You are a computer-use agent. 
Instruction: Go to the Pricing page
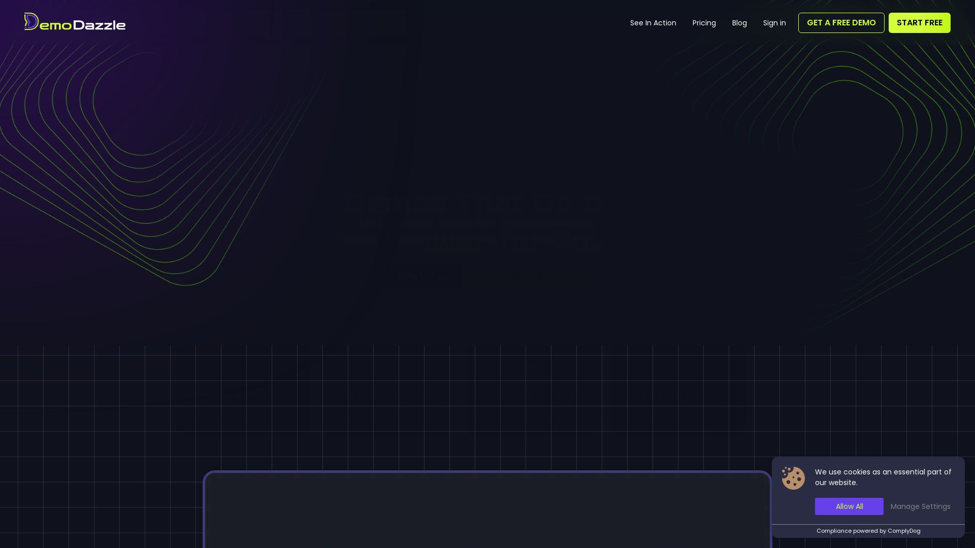click(x=704, y=23)
